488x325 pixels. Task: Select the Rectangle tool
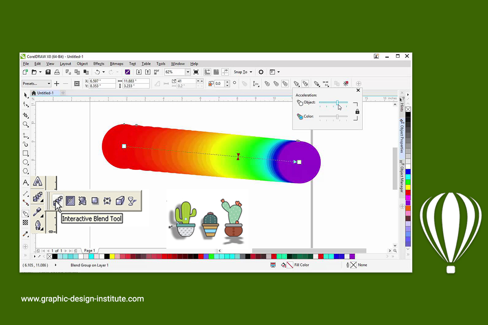click(x=25, y=153)
